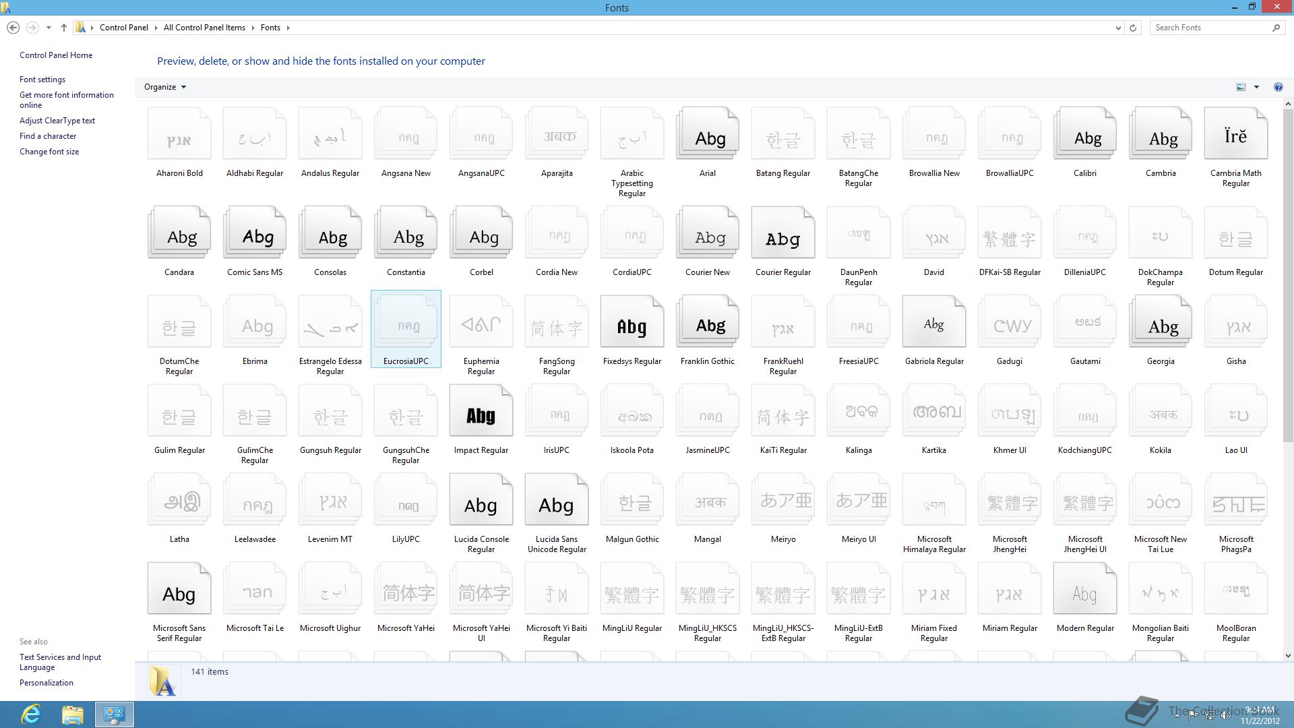Click the Control Panel breadcrumb
Screen dimensions: 1294x728
click(124, 28)
